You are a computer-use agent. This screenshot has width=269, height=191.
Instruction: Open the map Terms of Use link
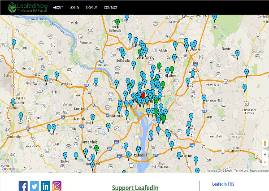click(x=241, y=170)
